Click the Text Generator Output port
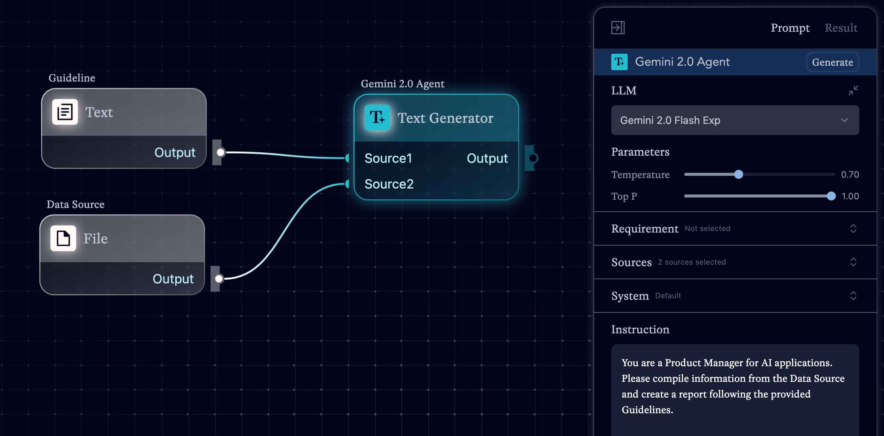Image resolution: width=884 pixels, height=436 pixels. [533, 158]
